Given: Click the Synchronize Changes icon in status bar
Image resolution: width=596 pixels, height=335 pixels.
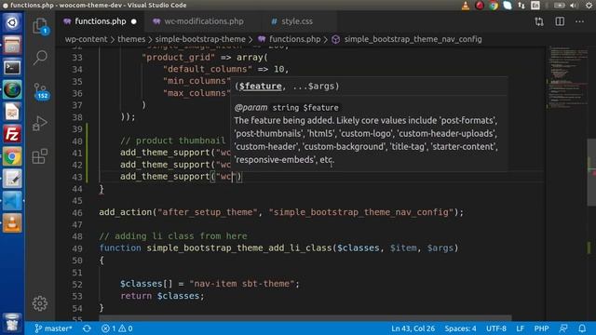Looking at the screenshot, I should pyautogui.click(x=87, y=328).
